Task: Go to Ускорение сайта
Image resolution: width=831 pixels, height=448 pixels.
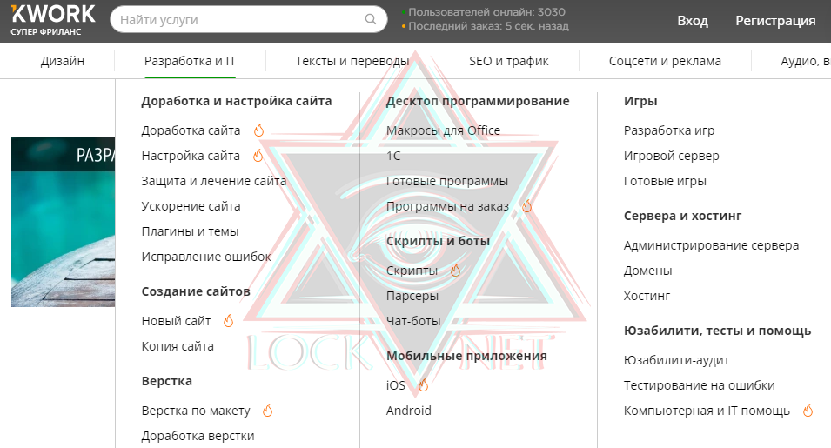Action: click(191, 206)
